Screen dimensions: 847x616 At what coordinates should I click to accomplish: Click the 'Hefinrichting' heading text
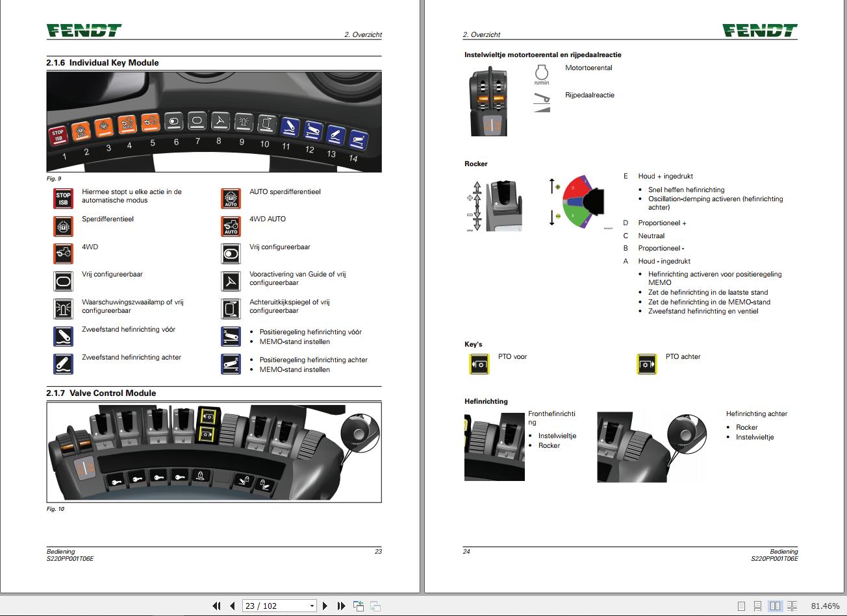[x=487, y=402]
